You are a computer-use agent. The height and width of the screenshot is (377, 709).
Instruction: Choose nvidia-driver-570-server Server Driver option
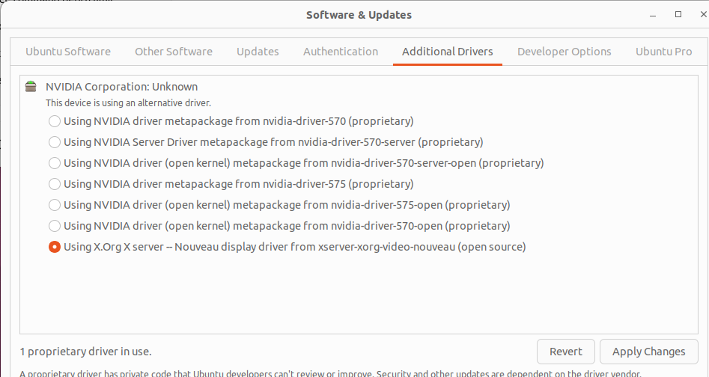point(54,142)
